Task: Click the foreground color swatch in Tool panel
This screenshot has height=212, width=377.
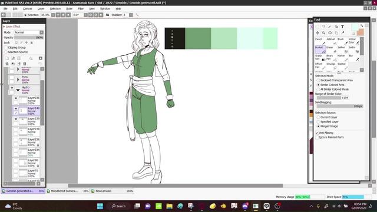Action: tap(355, 27)
